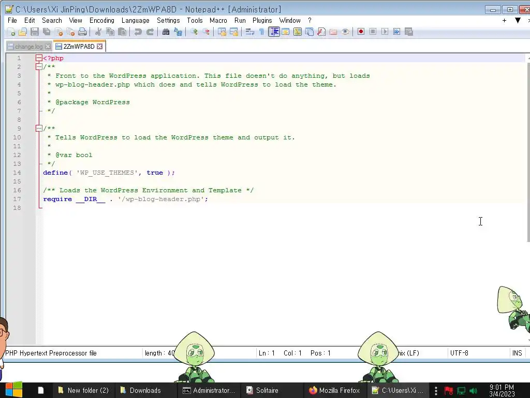
Task: Switch to the change.log tab
Action: 29,47
